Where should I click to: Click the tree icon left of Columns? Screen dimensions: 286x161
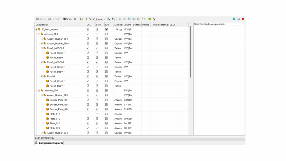tap(90, 19)
